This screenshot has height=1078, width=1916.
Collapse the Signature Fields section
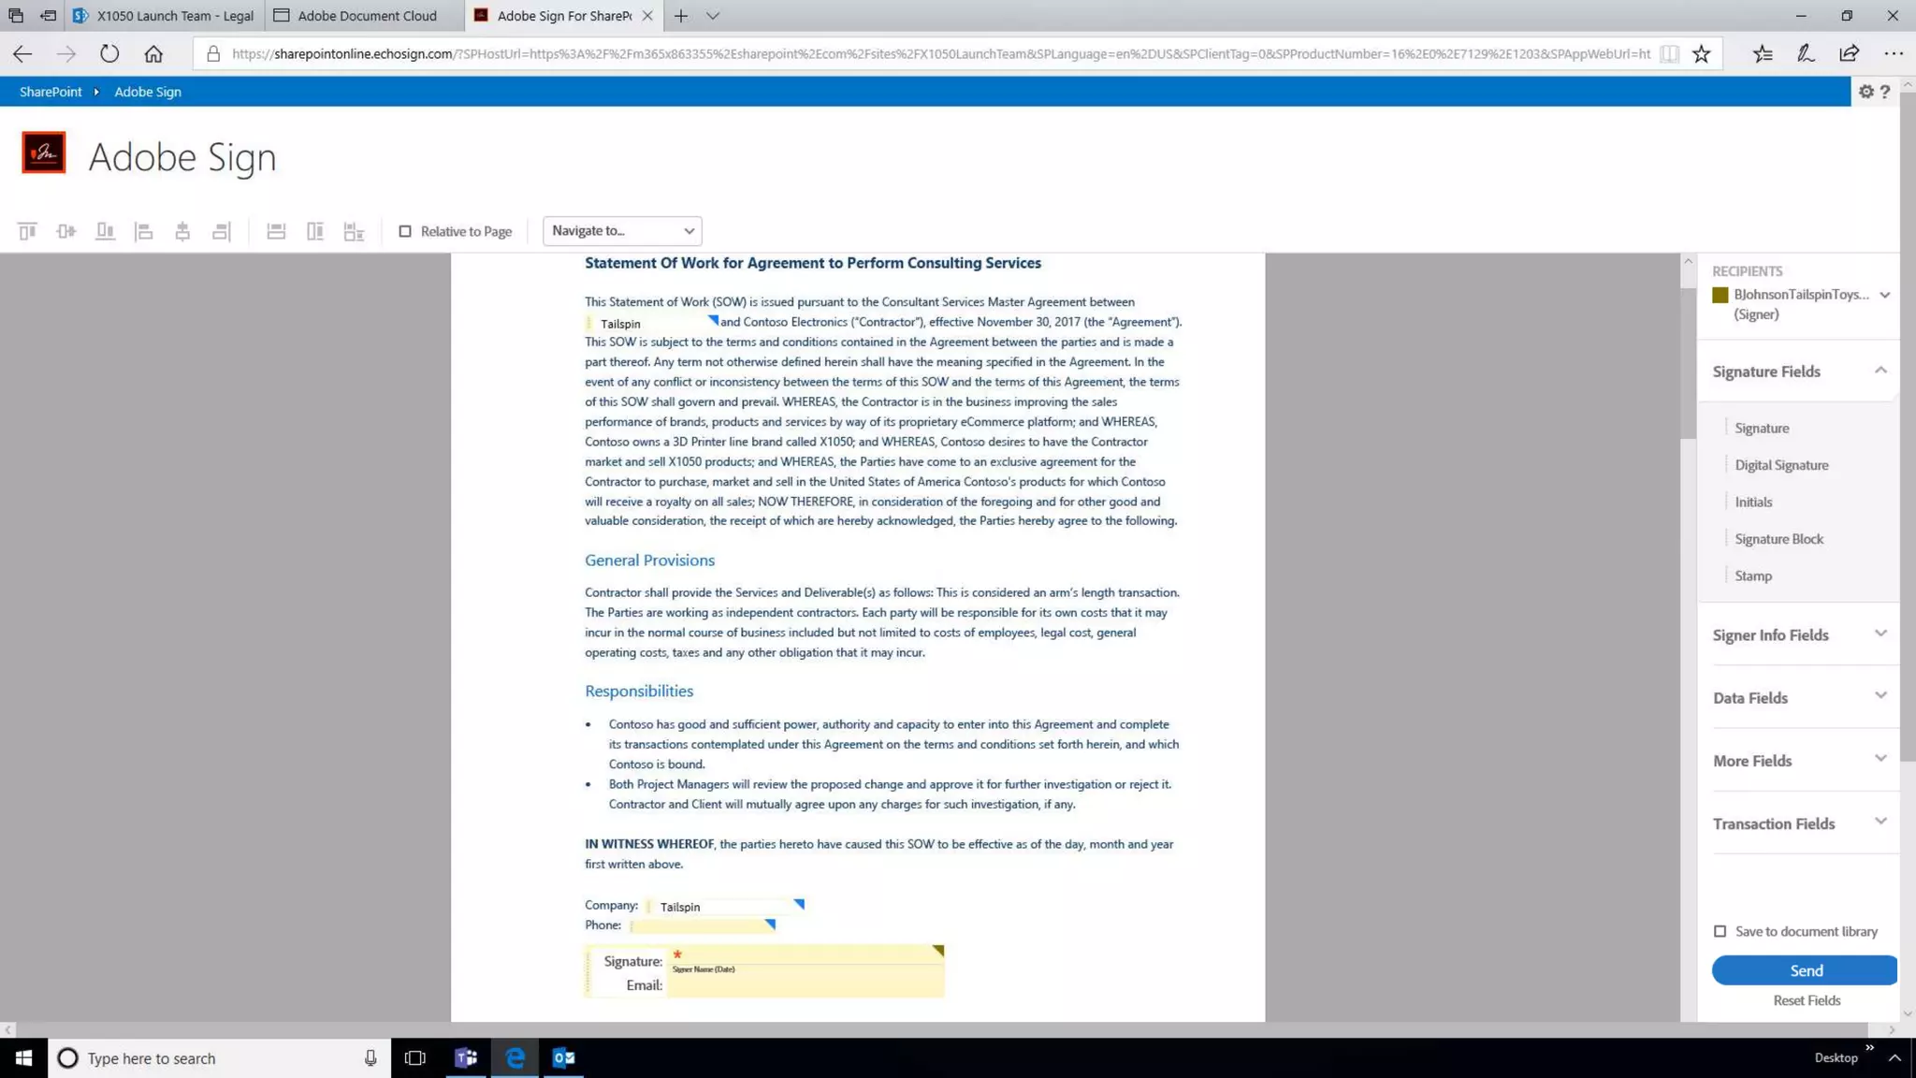tap(1880, 371)
